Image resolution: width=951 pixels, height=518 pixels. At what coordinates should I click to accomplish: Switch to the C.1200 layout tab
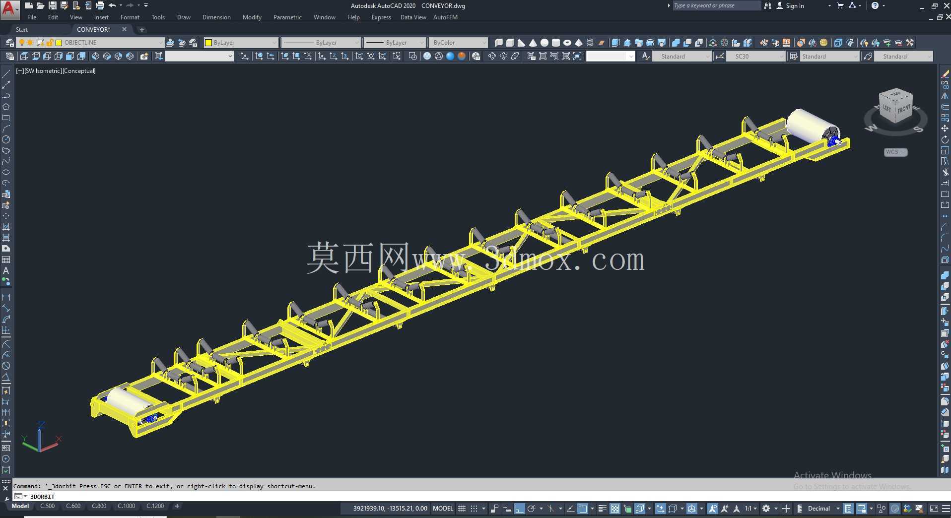click(155, 506)
